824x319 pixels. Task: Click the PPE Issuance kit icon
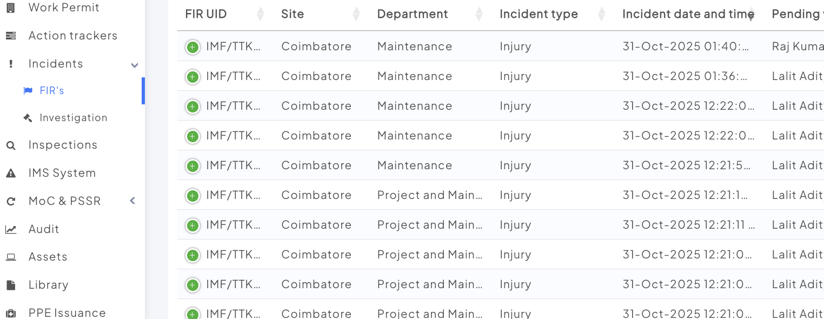10,313
